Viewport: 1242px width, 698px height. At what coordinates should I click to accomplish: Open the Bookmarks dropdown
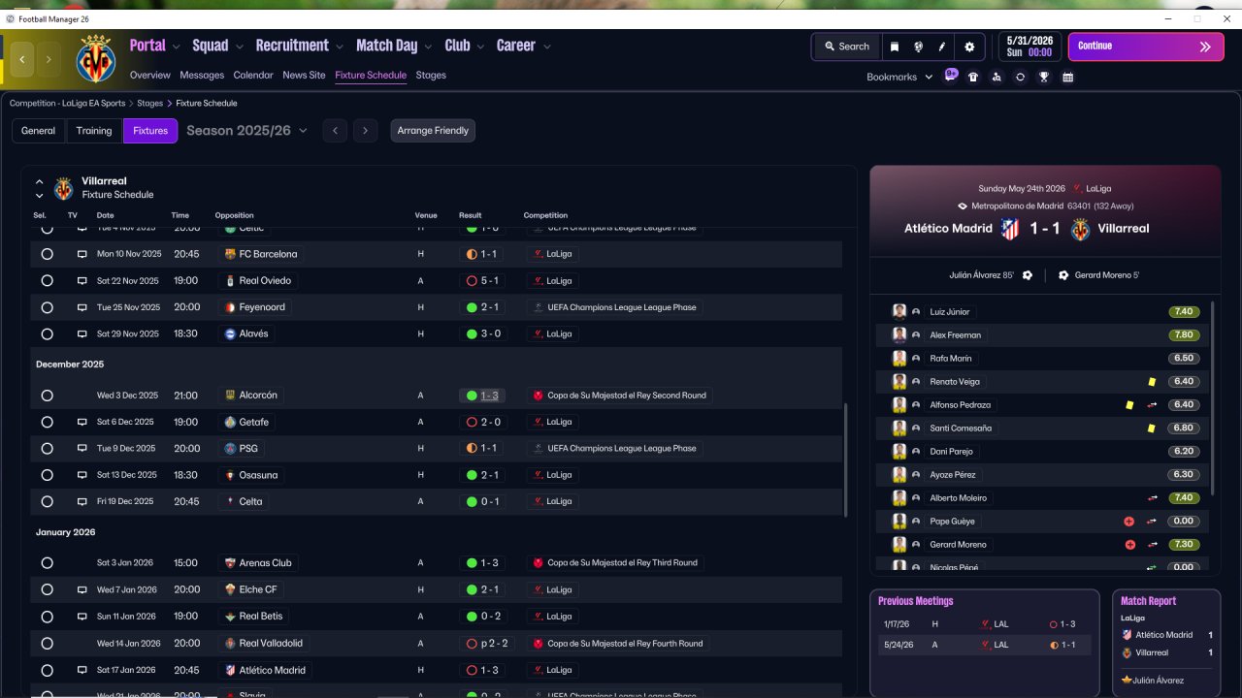[899, 77]
